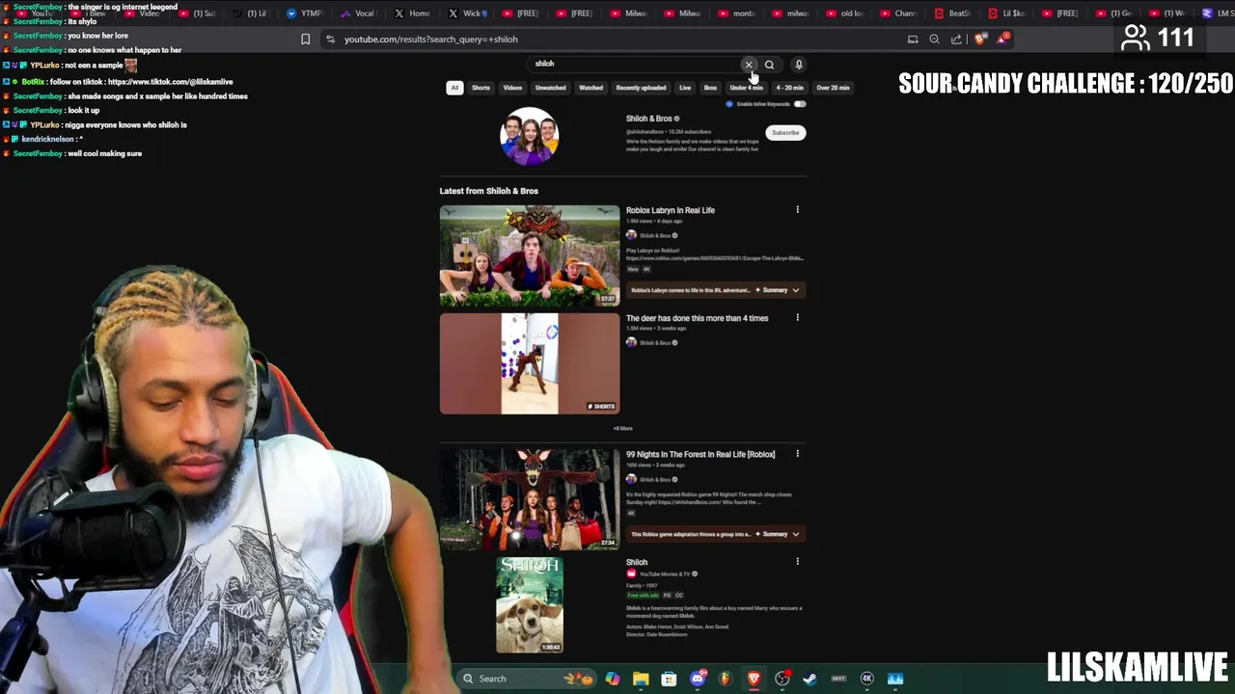Expand the +8 More link under latest videos
This screenshot has width=1235, height=694.
click(x=623, y=428)
